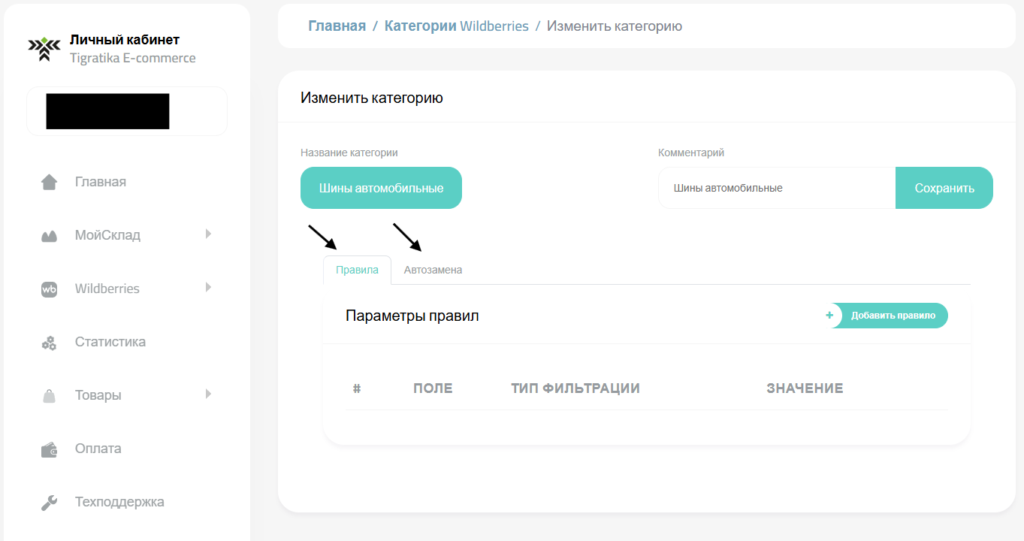
Task: Open Статистика in the sidebar
Action: [x=110, y=342]
